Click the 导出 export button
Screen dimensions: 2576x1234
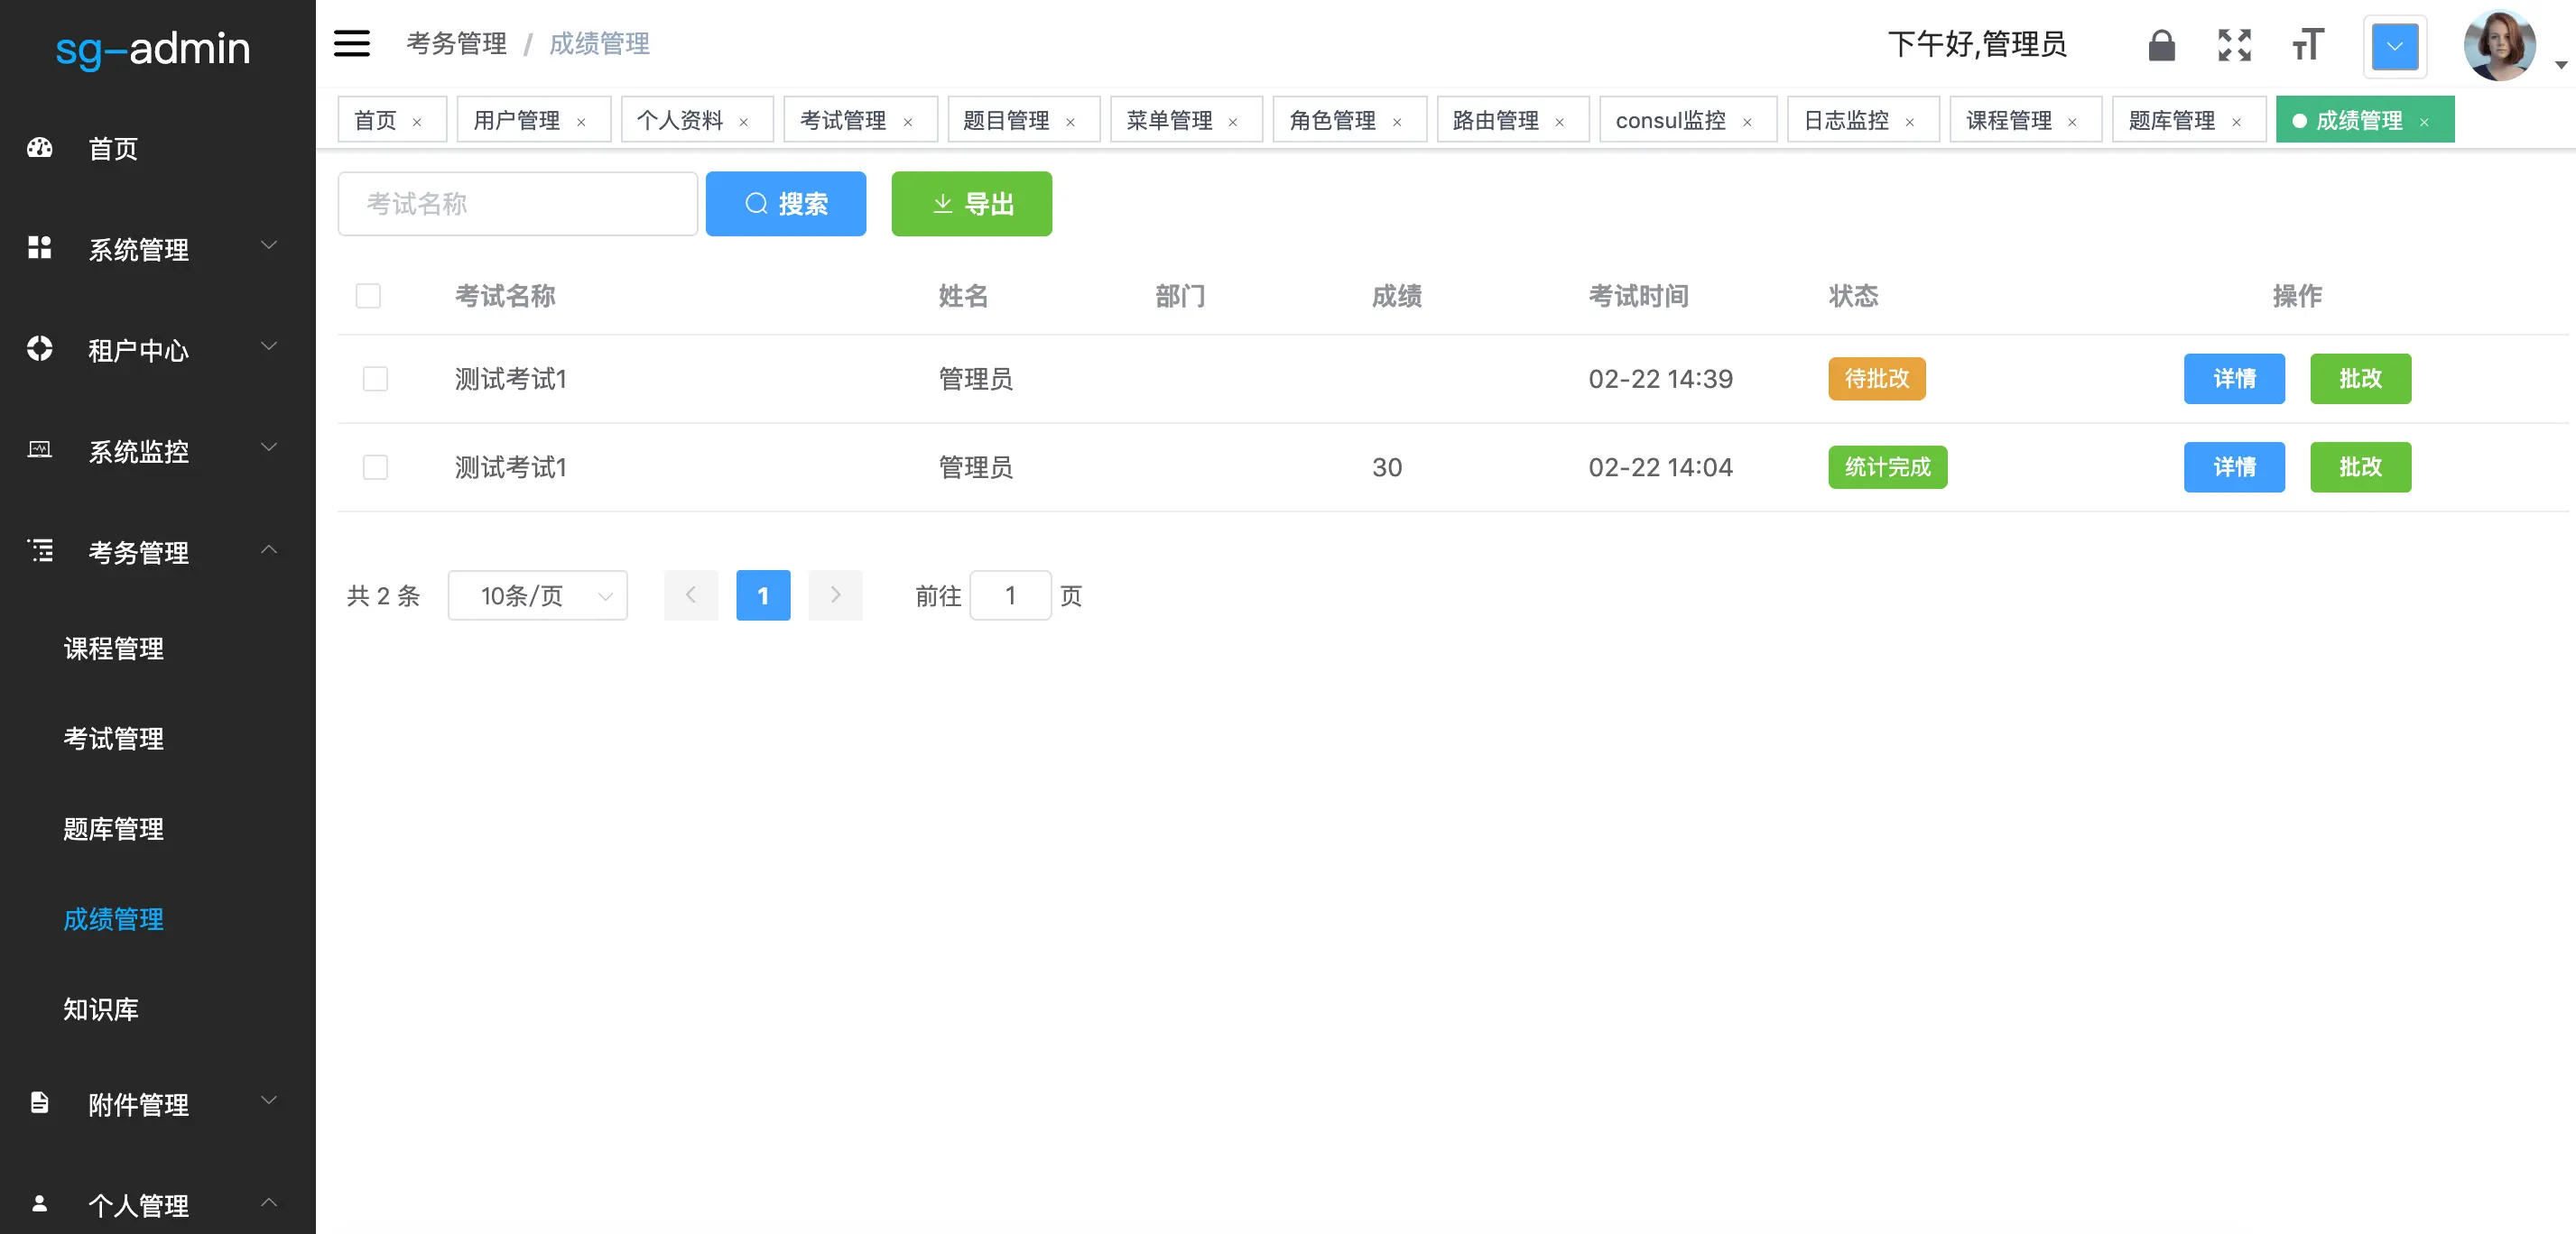tap(971, 204)
